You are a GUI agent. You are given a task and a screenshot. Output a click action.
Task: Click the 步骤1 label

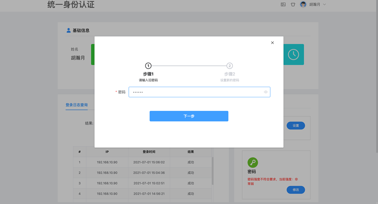click(x=148, y=74)
